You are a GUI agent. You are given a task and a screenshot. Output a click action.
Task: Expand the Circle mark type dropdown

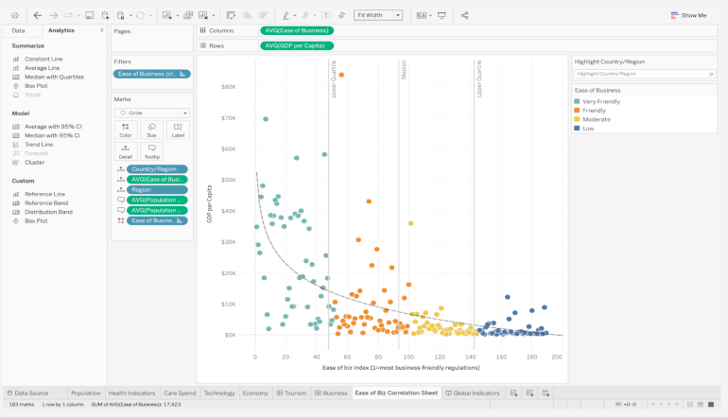click(152, 113)
